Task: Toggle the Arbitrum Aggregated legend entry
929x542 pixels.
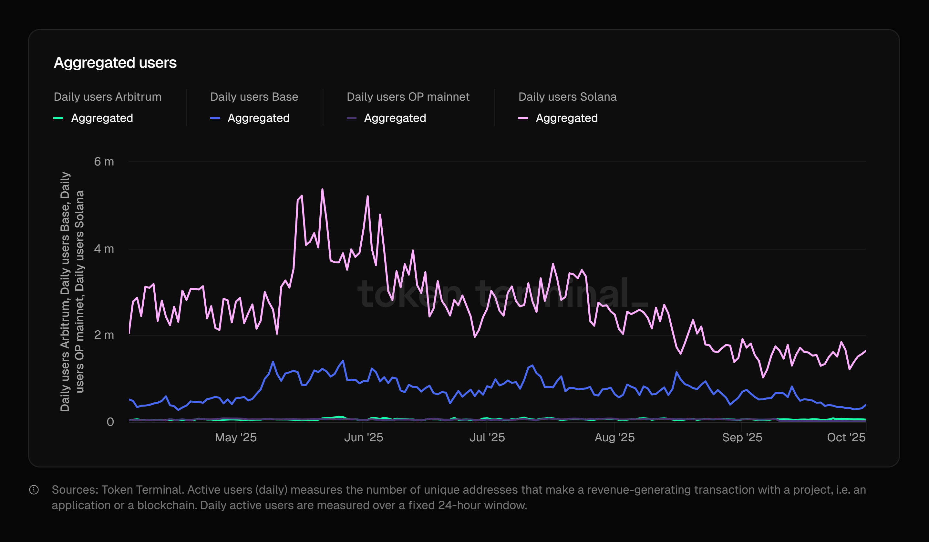Action: click(102, 118)
